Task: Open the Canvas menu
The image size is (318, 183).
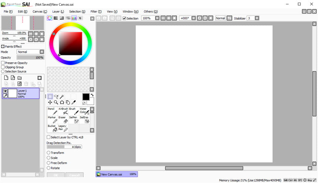Action: click(x=40, y=11)
